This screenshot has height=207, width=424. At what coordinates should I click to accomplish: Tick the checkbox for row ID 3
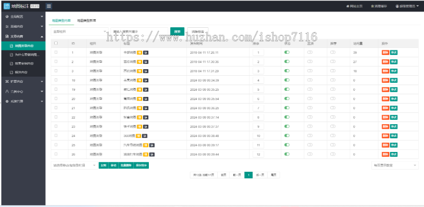point(56,71)
